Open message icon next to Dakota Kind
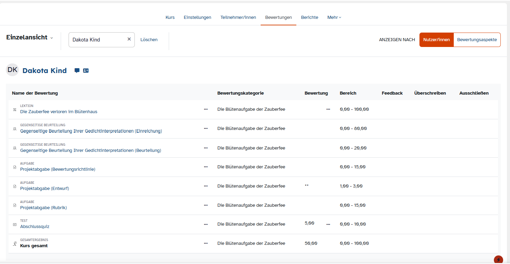510x264 pixels. pyautogui.click(x=77, y=71)
